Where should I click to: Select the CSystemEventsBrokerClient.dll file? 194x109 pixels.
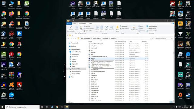click(x=99, y=57)
